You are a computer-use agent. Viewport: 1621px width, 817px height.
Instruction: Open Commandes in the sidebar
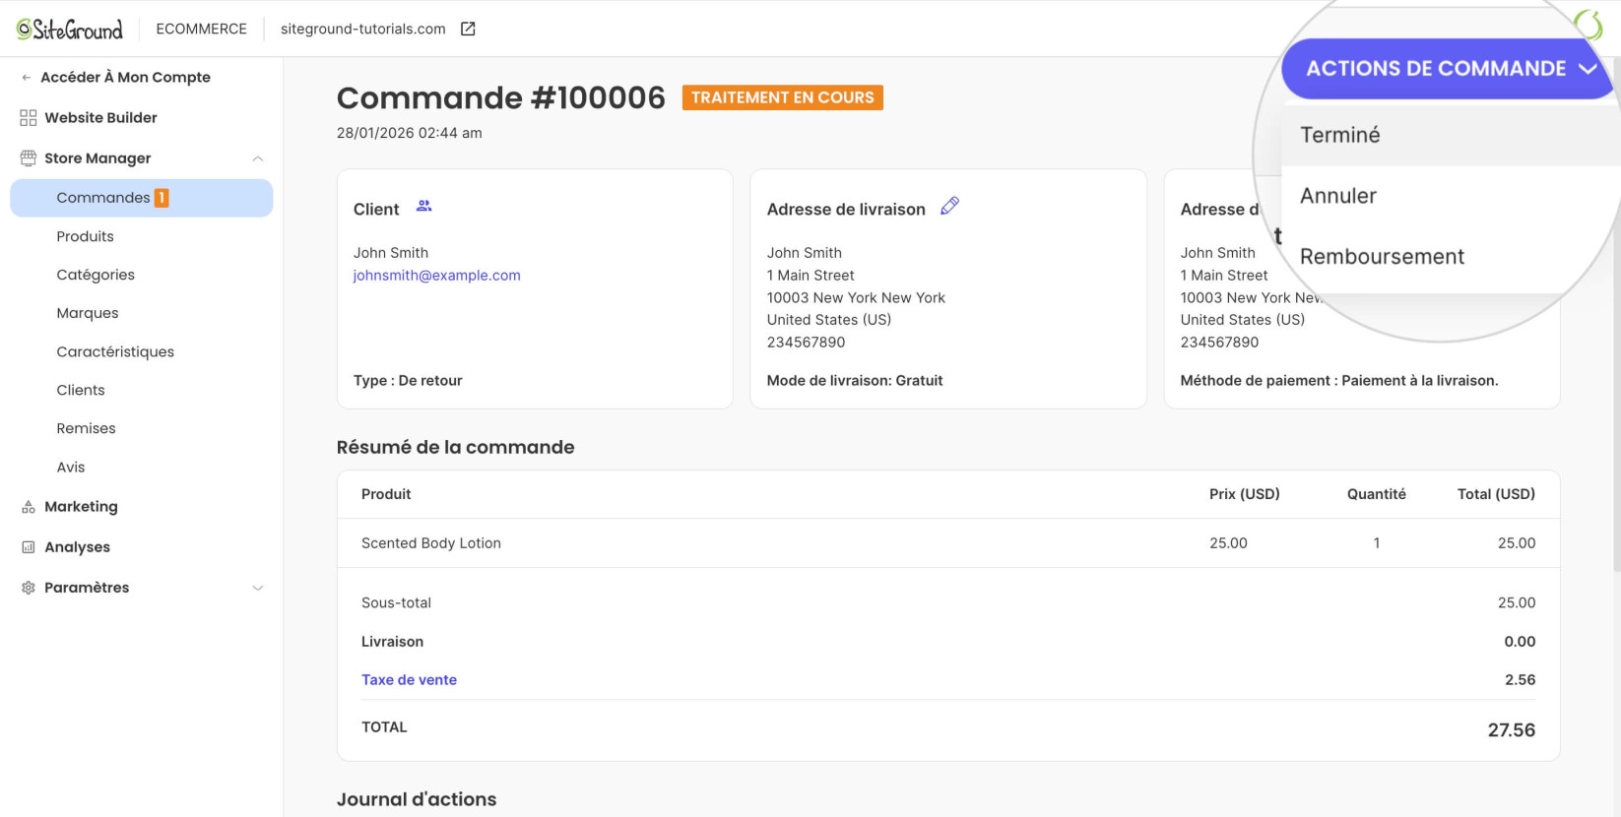click(x=141, y=198)
